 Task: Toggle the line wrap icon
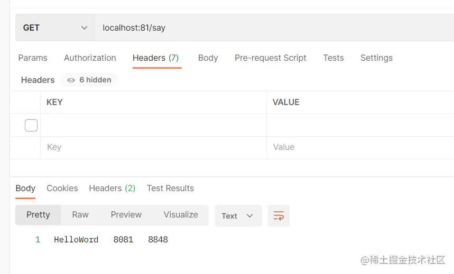click(279, 216)
